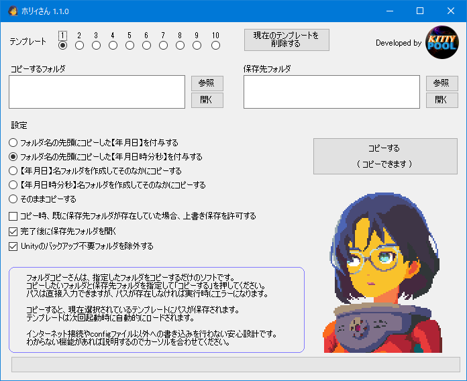
Task: Click the テンプレート label
Action: point(28,42)
